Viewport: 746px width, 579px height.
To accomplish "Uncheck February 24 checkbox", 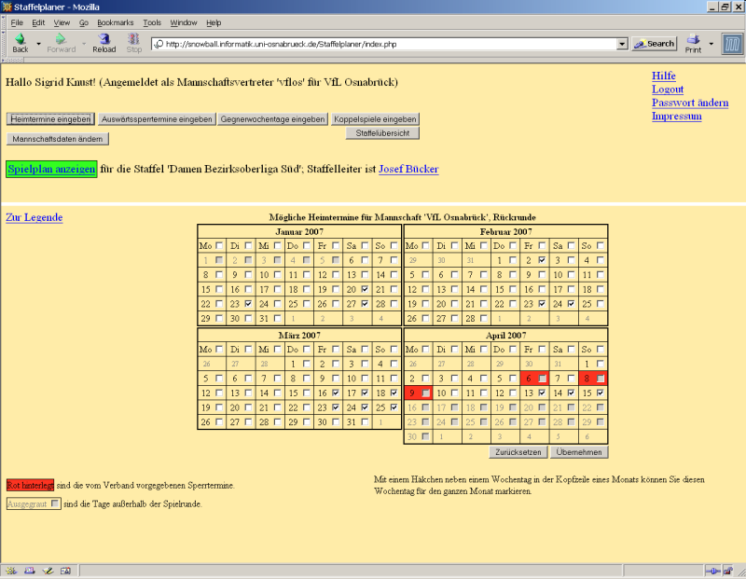I will click(572, 303).
